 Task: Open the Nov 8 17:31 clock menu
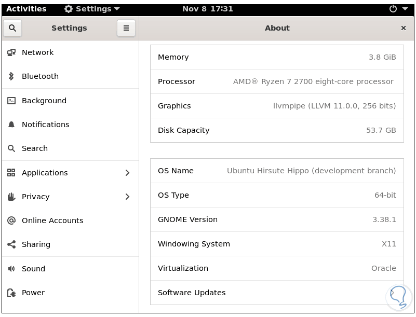pyautogui.click(x=208, y=9)
